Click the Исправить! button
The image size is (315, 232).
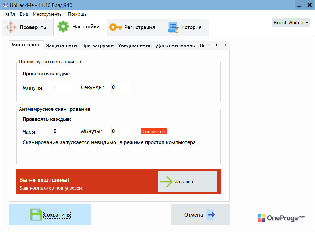(187, 182)
